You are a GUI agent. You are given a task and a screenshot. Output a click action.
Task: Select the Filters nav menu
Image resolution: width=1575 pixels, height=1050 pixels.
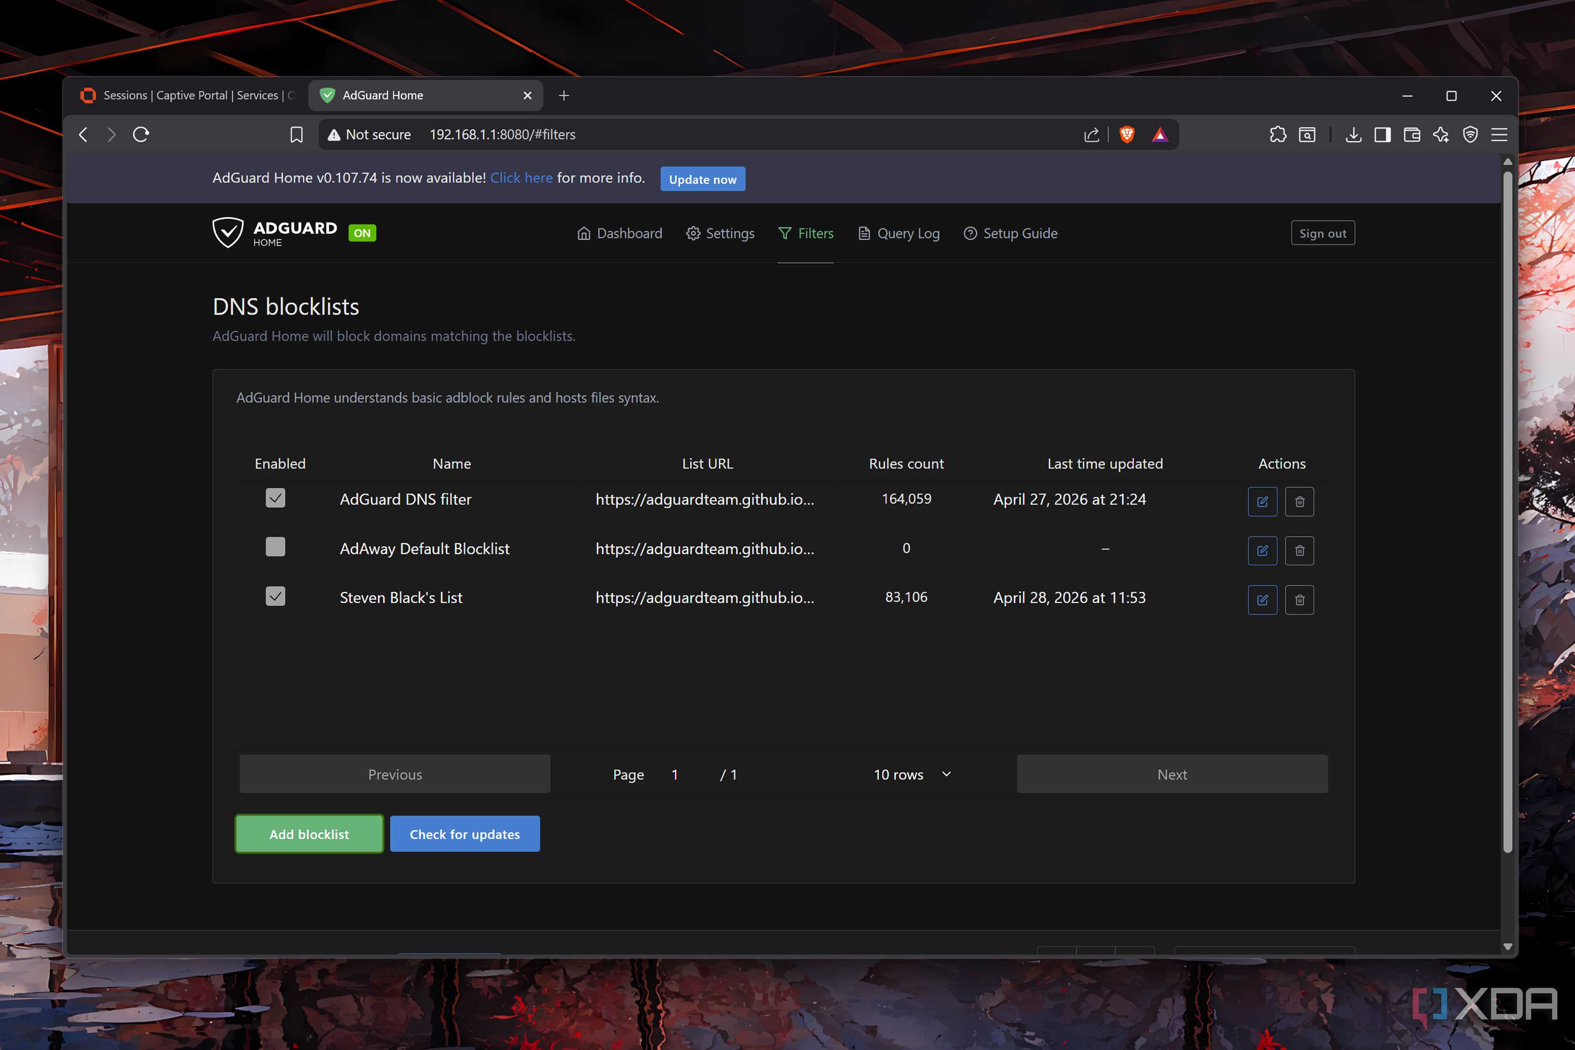click(806, 233)
